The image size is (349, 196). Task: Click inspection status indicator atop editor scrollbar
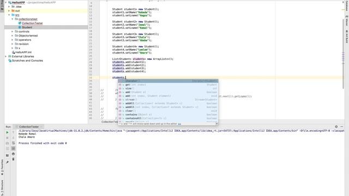(x=343, y=2)
